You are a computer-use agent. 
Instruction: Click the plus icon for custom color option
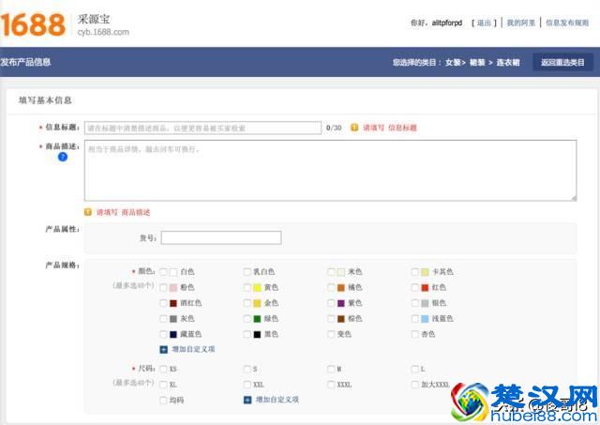click(x=163, y=349)
